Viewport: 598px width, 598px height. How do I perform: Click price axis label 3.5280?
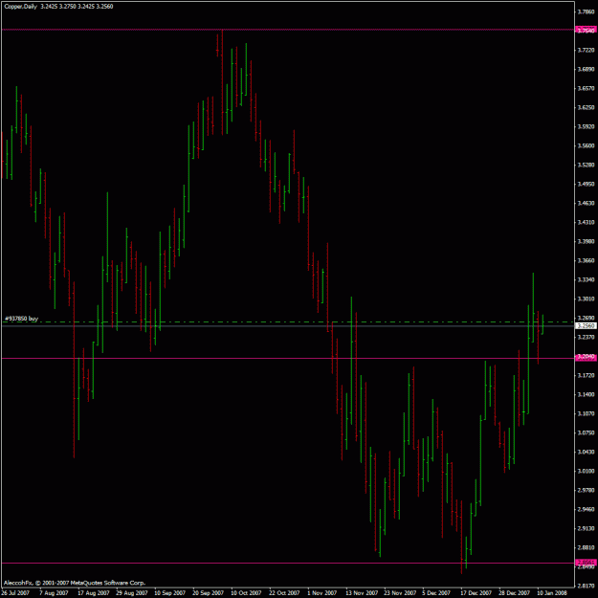point(586,165)
